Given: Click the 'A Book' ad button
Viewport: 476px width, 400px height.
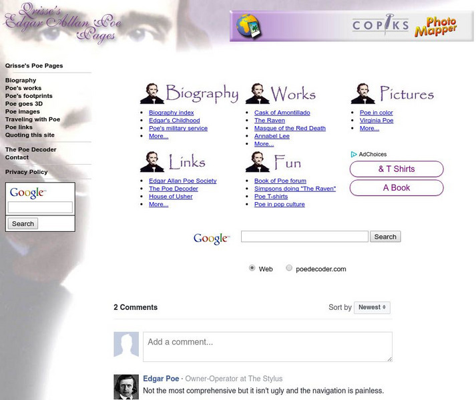Looking at the screenshot, I should click(397, 188).
